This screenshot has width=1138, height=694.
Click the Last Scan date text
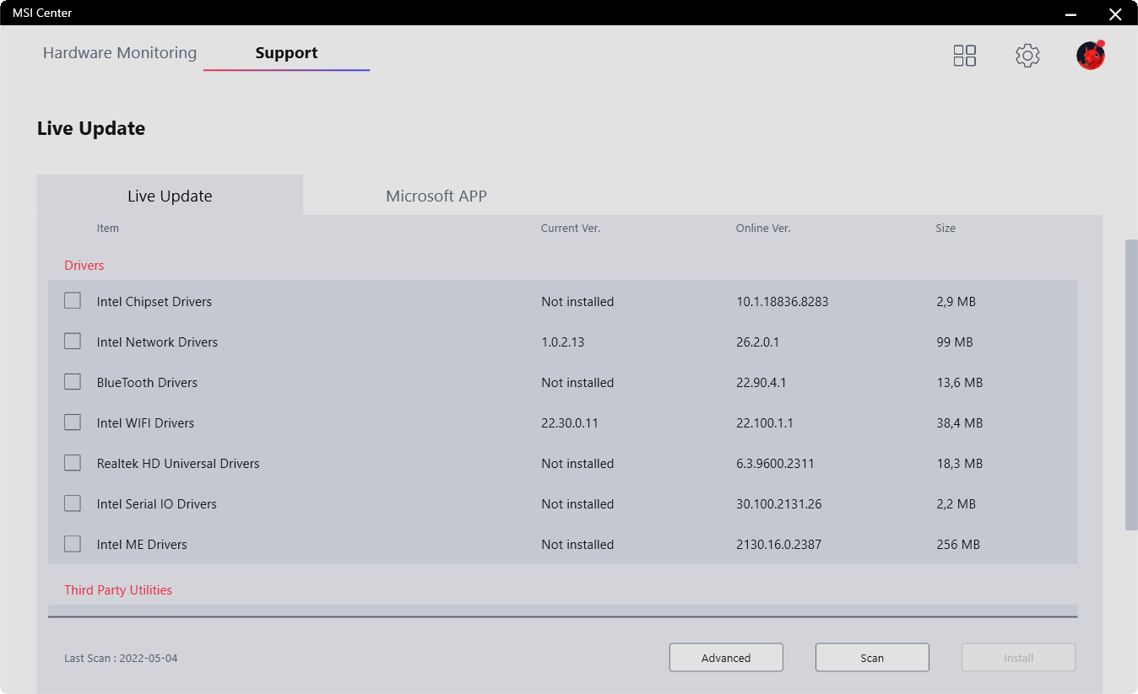[x=121, y=659]
